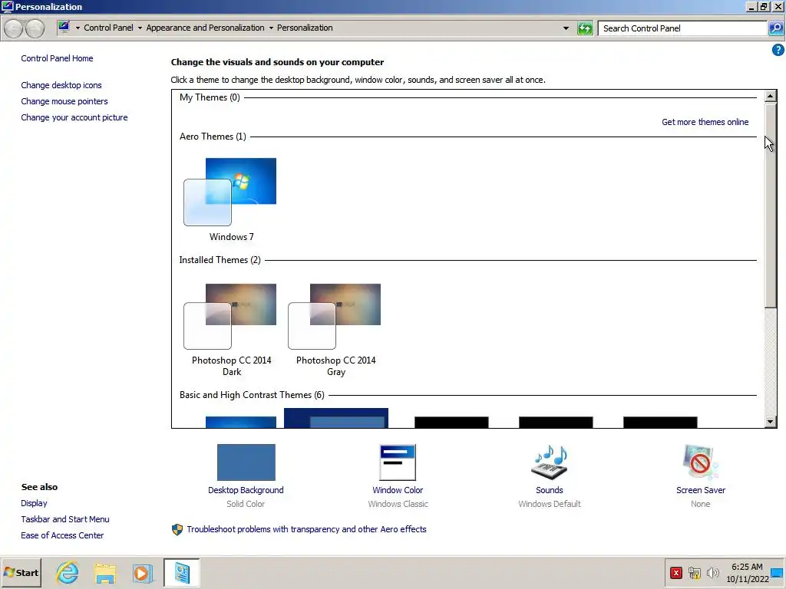Open Display under See also
786x589 pixels.
(34, 503)
